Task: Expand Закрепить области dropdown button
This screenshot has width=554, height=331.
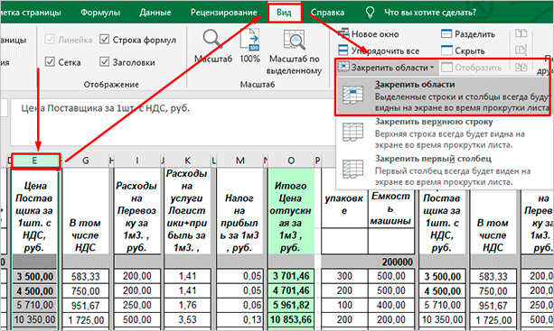Action: [387, 67]
